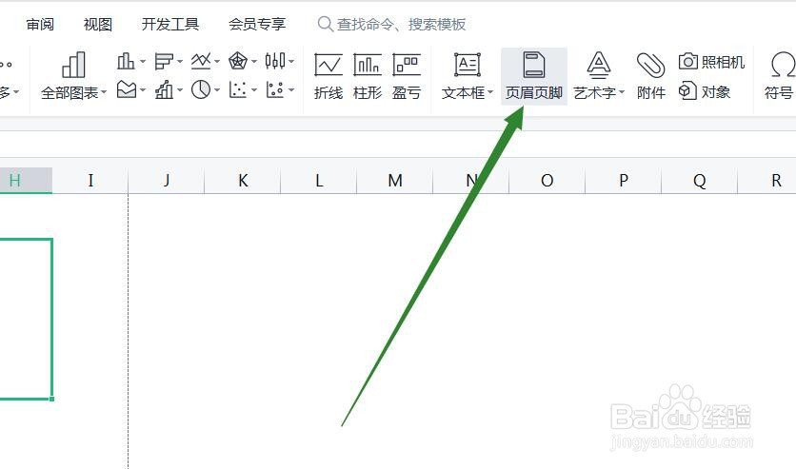Select column H header
796x469 pixels.
point(26,180)
